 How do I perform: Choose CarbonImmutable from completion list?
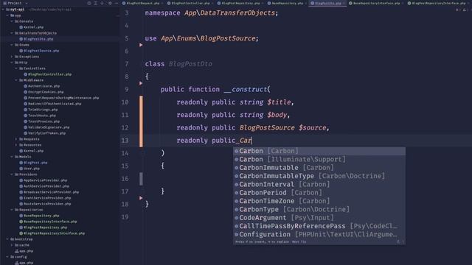319,168
